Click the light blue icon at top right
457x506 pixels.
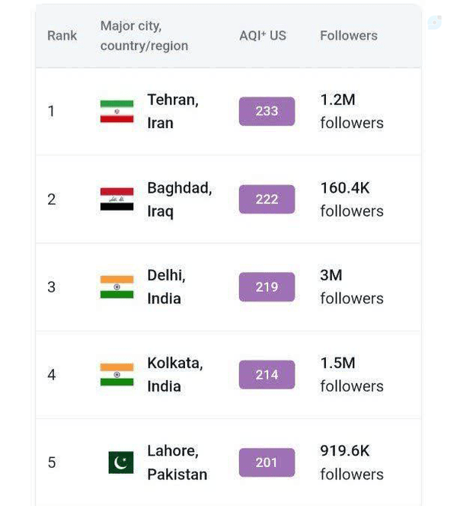tap(434, 22)
